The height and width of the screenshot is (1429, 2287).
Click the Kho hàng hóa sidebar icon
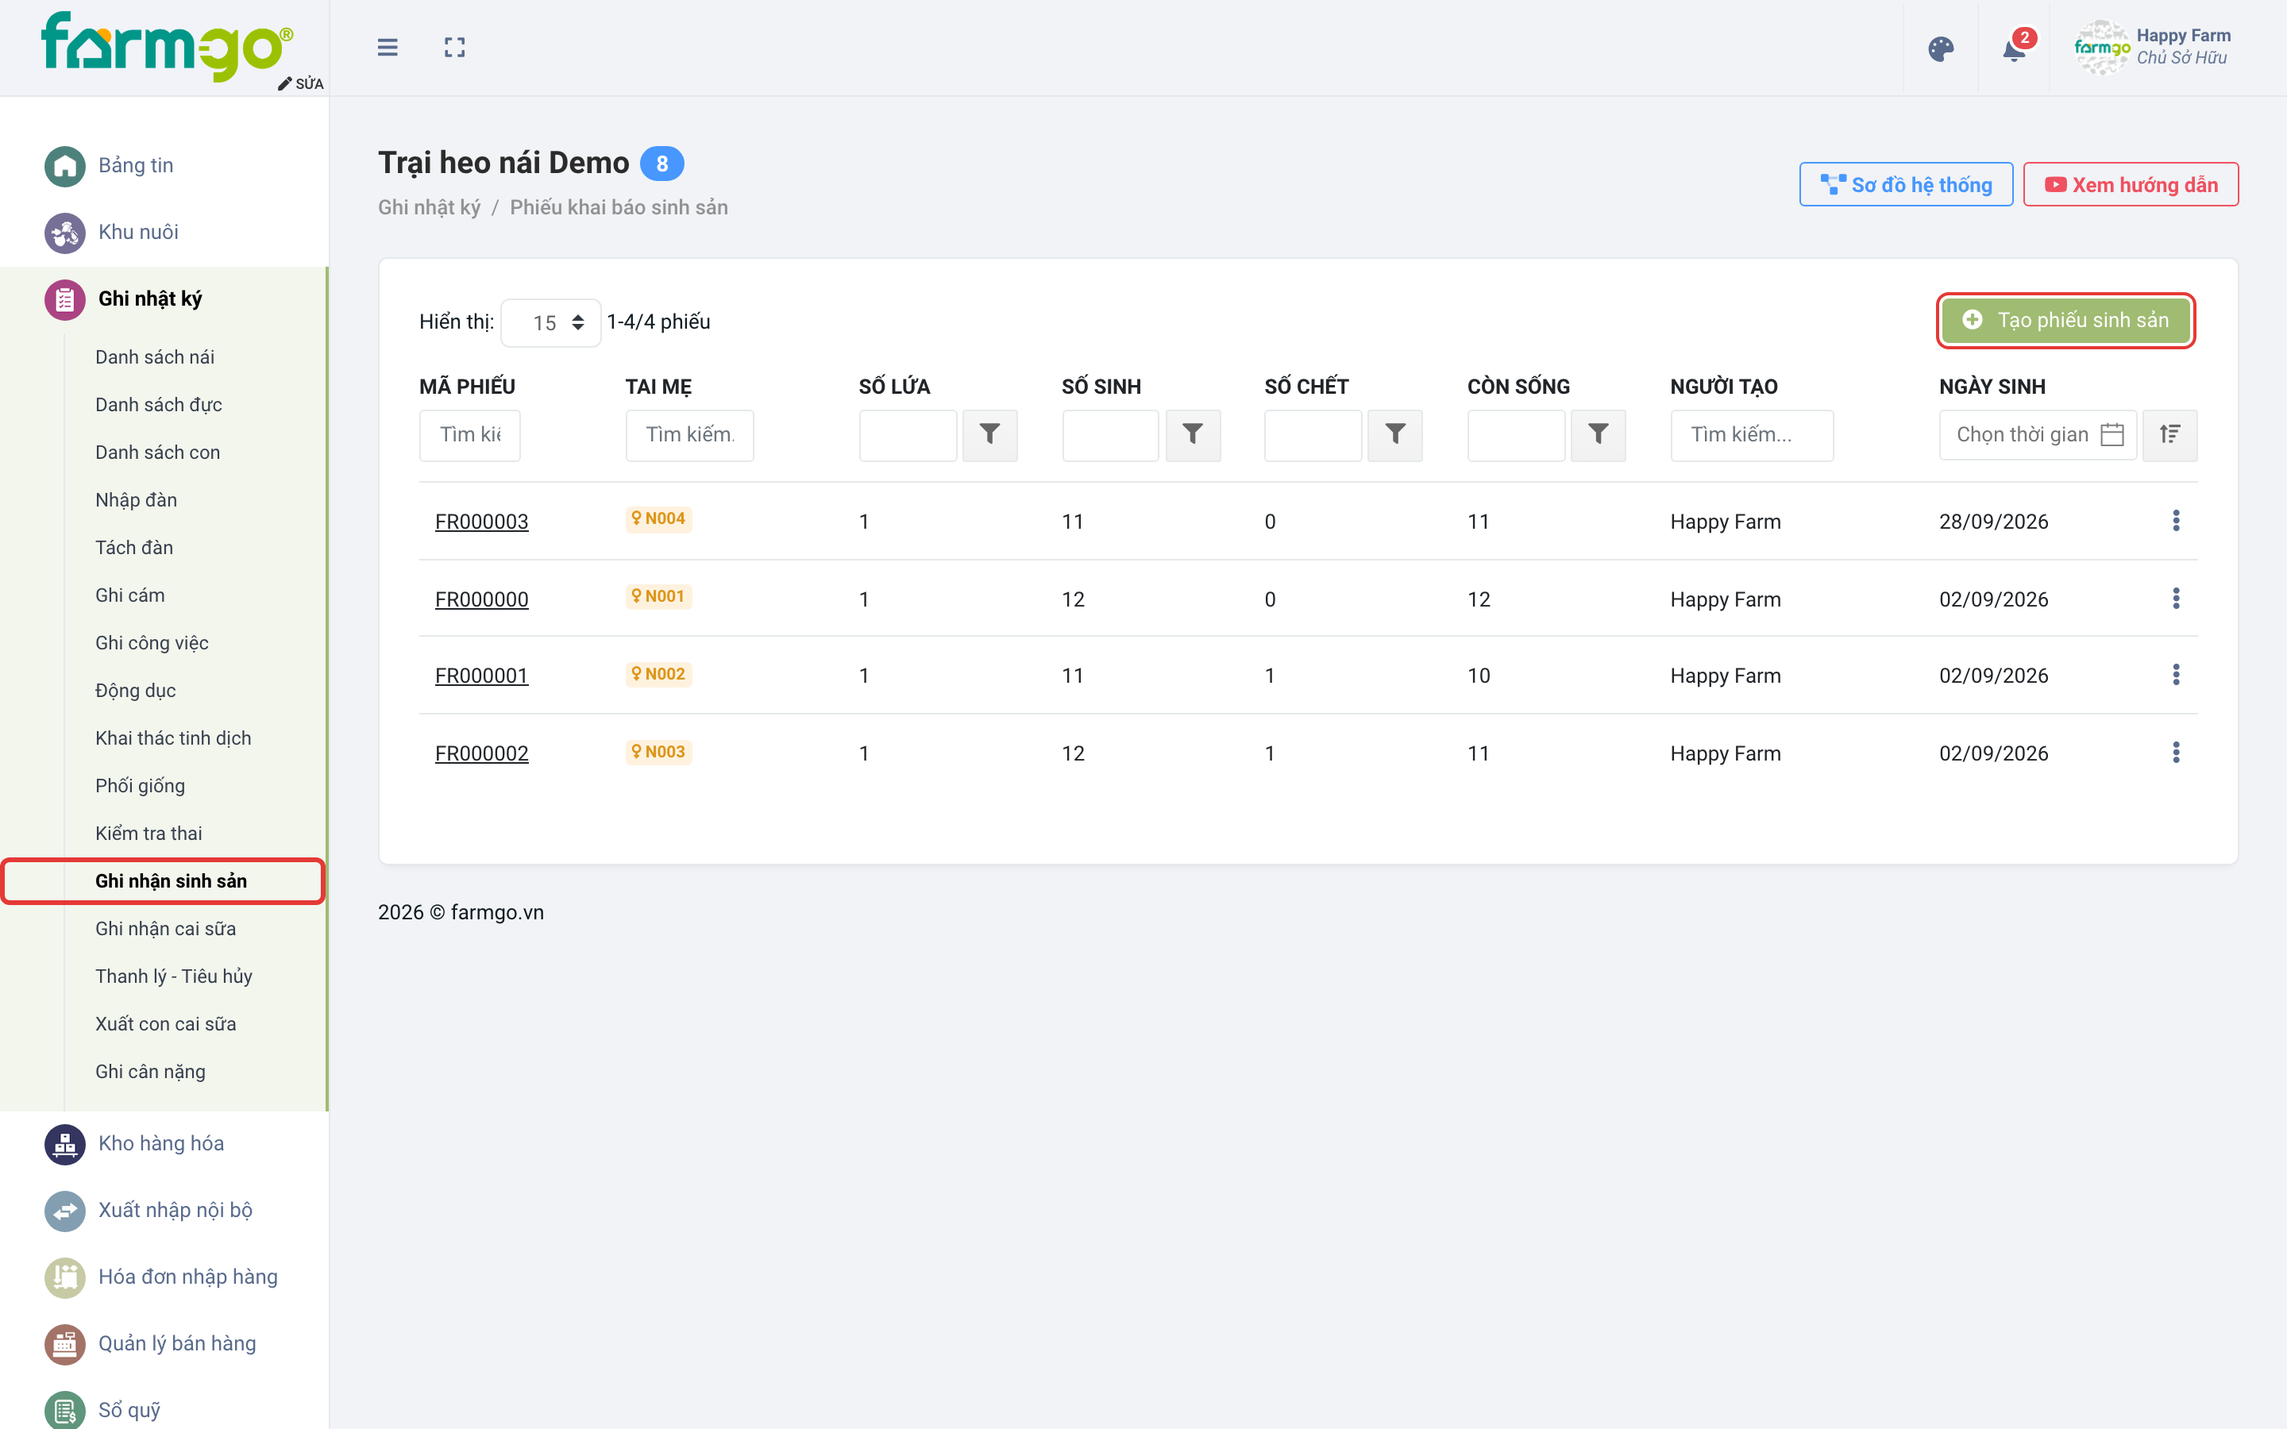click(65, 1145)
